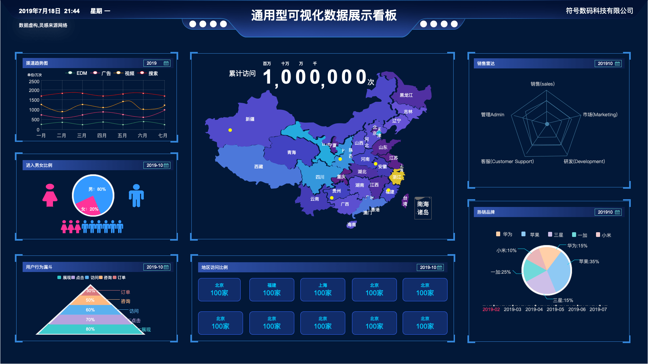
Task: Select the 2019-07 timeline point
Action: (x=598, y=309)
